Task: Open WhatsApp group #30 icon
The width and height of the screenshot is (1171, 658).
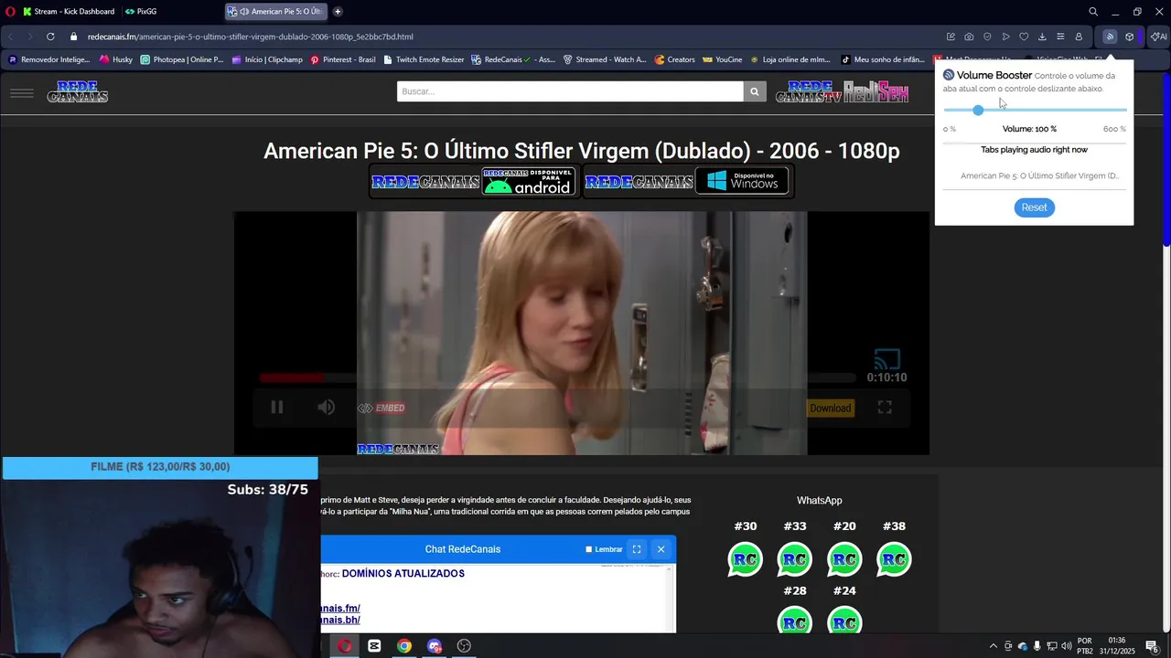Action: pos(745,559)
